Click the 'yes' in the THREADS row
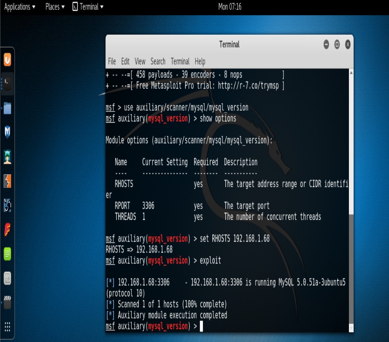The height and width of the screenshot is (342, 389). (x=198, y=217)
